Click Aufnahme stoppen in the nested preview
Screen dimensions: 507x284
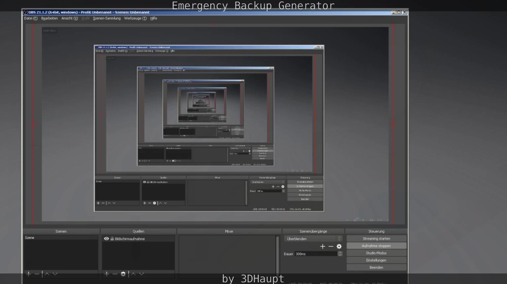pos(305,186)
